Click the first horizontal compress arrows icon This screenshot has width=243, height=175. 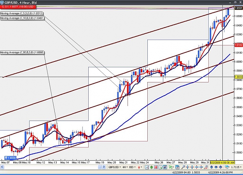click(x=187, y=167)
